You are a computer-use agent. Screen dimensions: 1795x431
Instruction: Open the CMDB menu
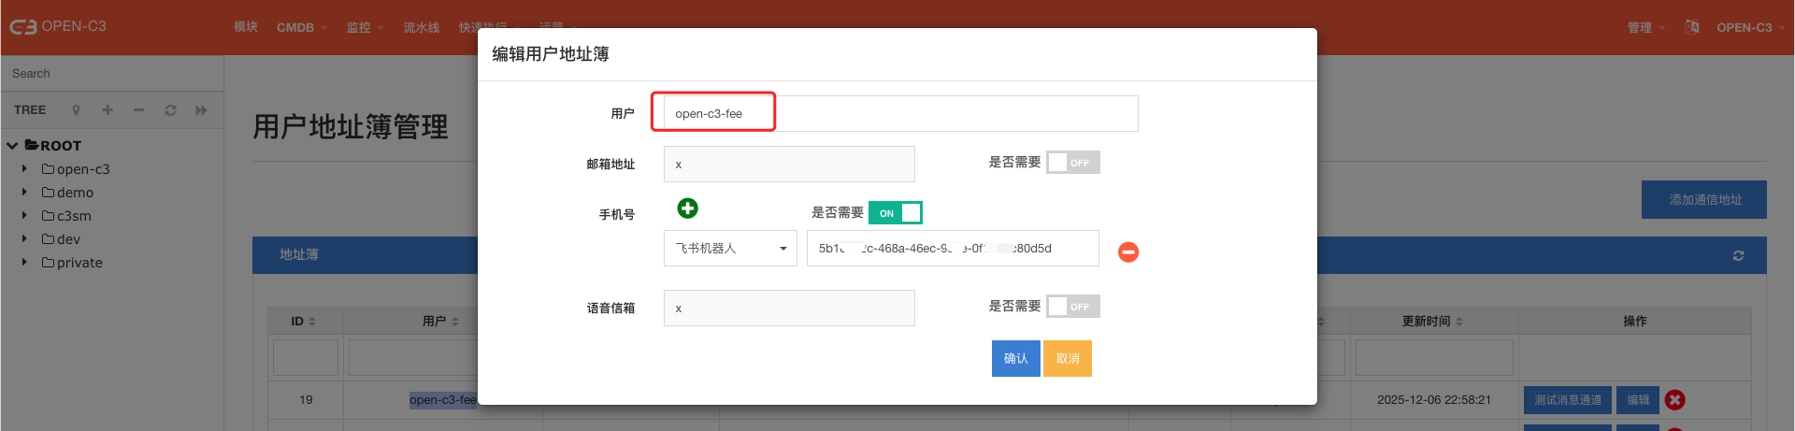click(301, 27)
